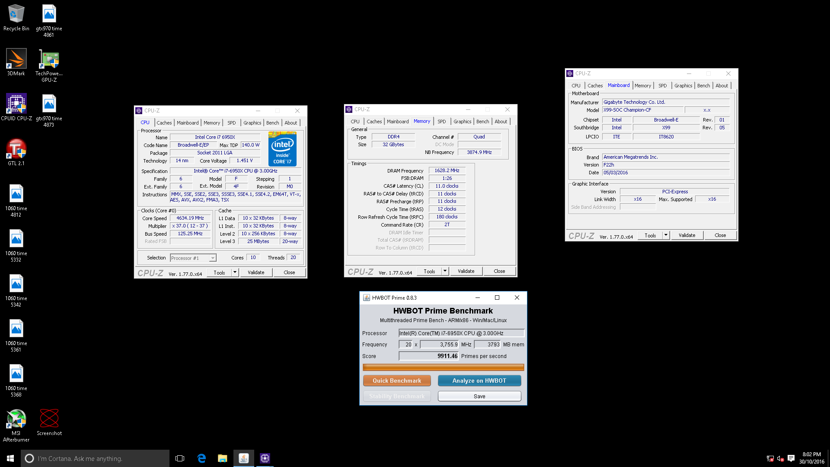Click Save in HWBOT Prime
830x467 pixels.
479,396
